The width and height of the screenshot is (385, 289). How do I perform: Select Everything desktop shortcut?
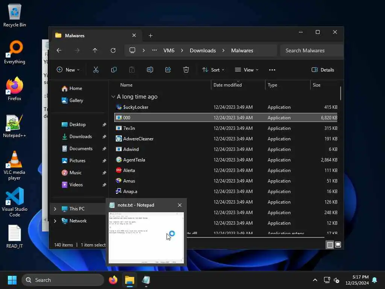15,52
